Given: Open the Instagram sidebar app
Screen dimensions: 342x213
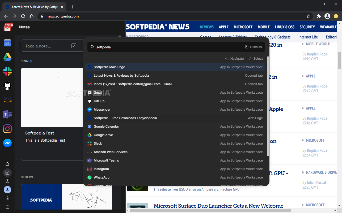Looking at the screenshot, I should click(7, 129).
